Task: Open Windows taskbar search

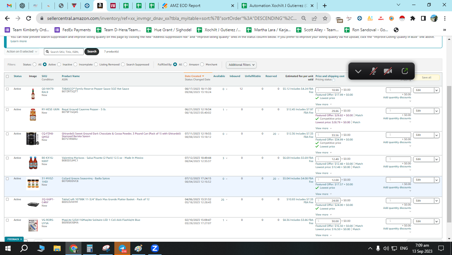Action: [24, 248]
